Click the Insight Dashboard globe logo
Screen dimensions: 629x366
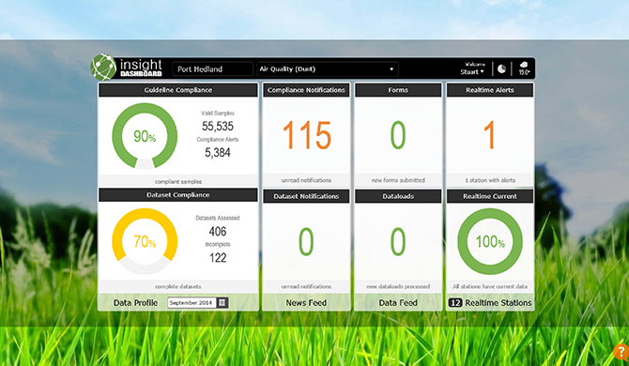point(103,67)
